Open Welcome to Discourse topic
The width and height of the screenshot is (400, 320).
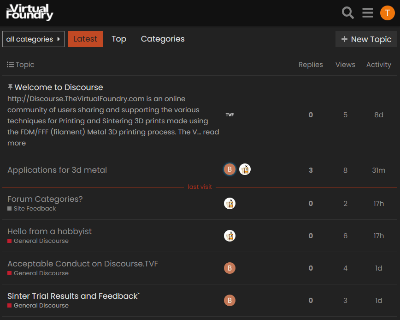pos(59,87)
